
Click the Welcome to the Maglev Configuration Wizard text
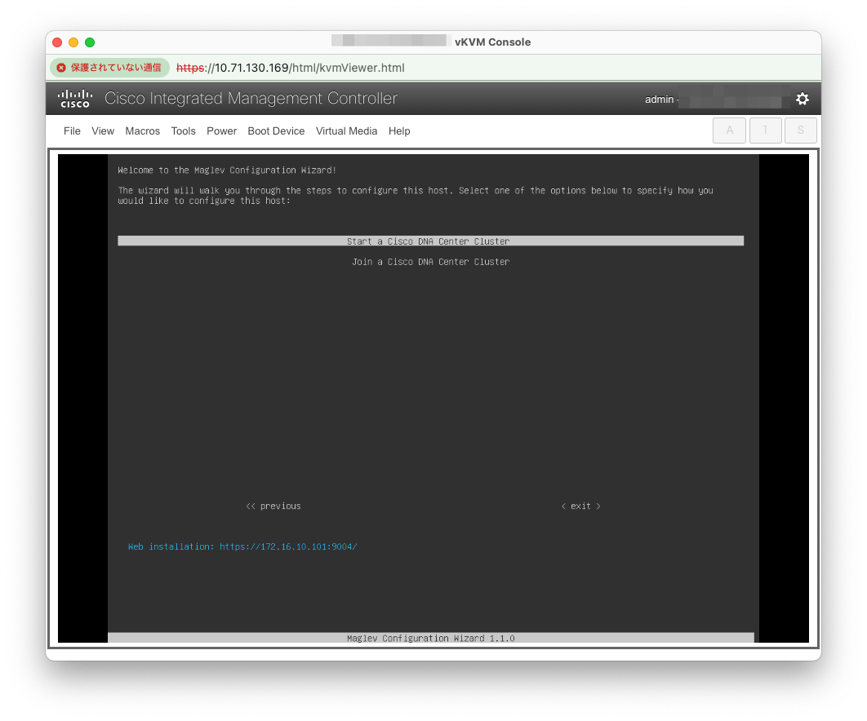click(x=227, y=170)
